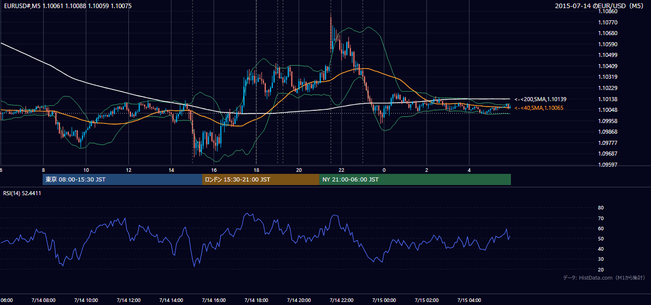This screenshot has width=651, height=305.
Task: Click price axis value 1.10770
Action: pos(608,22)
